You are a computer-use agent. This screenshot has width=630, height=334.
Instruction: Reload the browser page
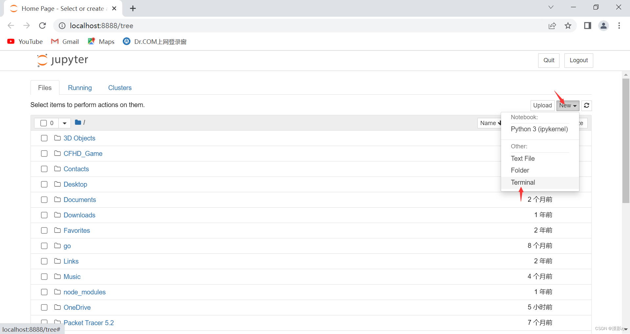[x=42, y=26]
